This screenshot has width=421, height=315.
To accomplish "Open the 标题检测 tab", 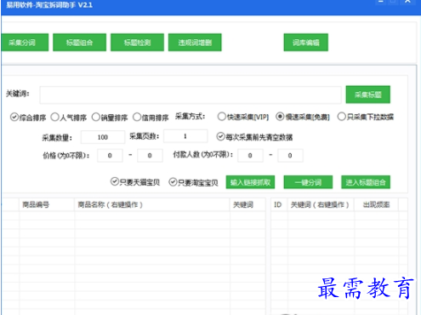I will click(137, 43).
